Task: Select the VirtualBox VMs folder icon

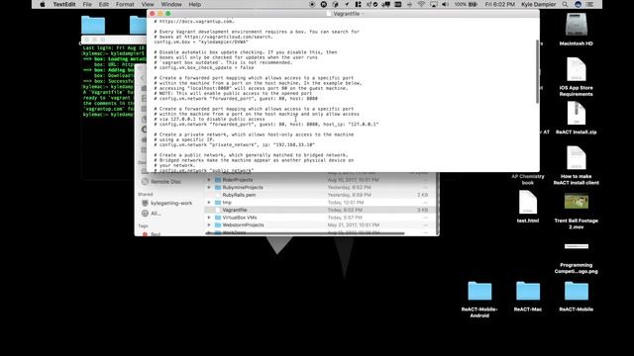Action: pyautogui.click(x=218, y=218)
